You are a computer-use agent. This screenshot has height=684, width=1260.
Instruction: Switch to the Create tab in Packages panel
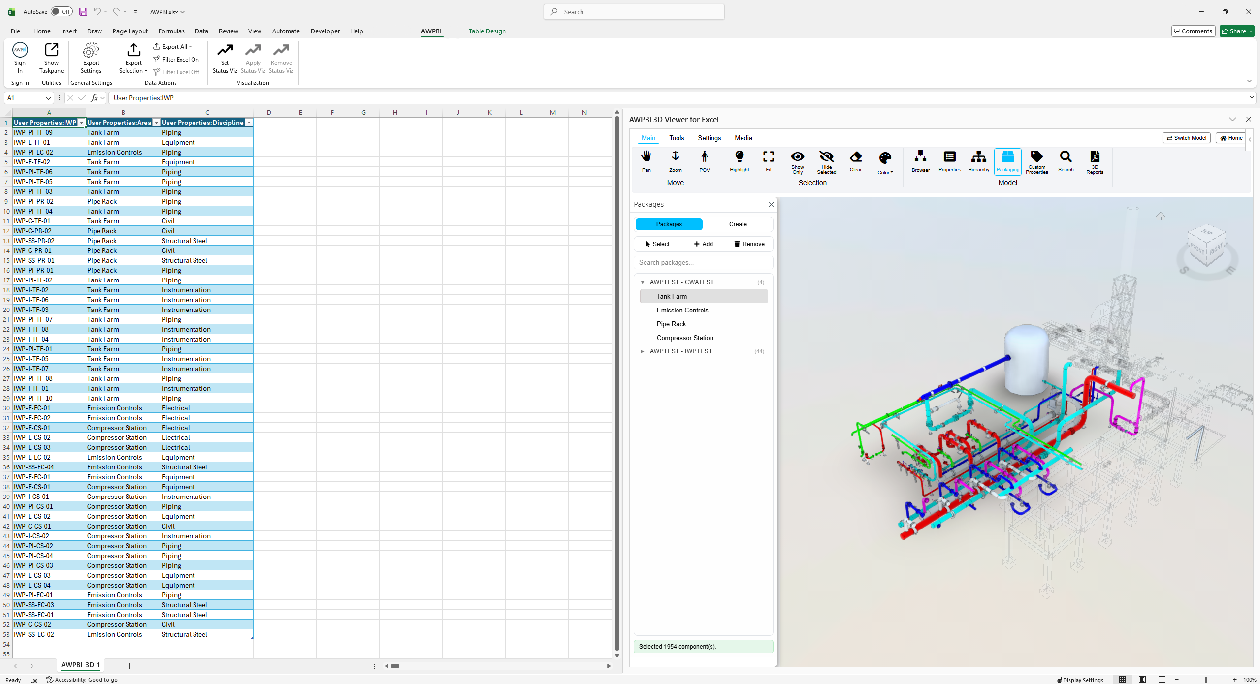click(x=738, y=224)
